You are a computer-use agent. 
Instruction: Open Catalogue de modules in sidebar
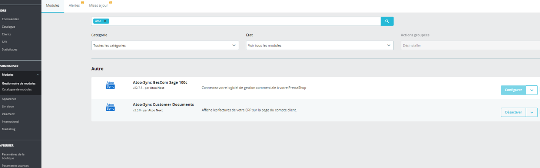click(x=17, y=89)
